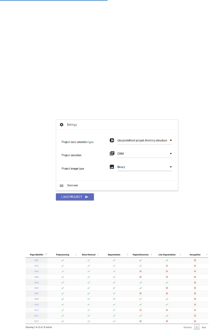Screen dimensions: 209x330
Task: Click the sort arrow beside Page Identifier
Action: [46, 254]
